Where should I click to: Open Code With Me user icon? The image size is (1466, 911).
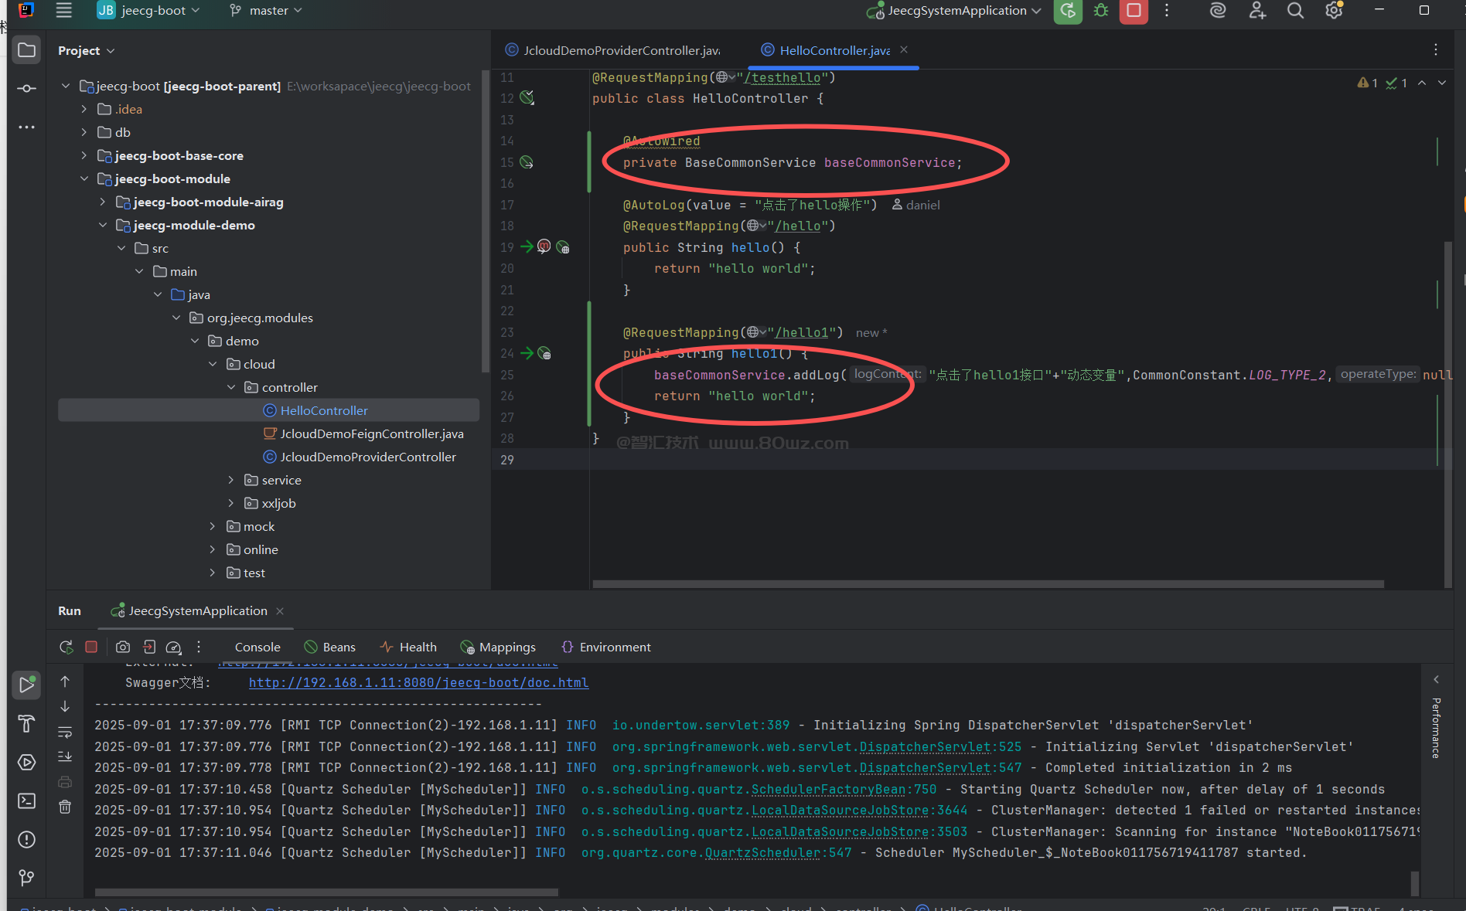1257,11
